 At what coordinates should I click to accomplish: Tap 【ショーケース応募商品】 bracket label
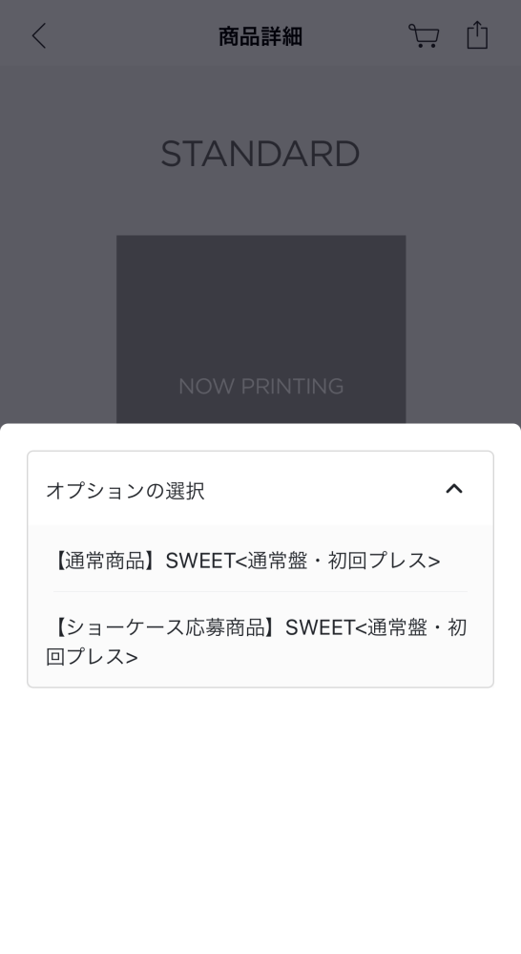165,627
